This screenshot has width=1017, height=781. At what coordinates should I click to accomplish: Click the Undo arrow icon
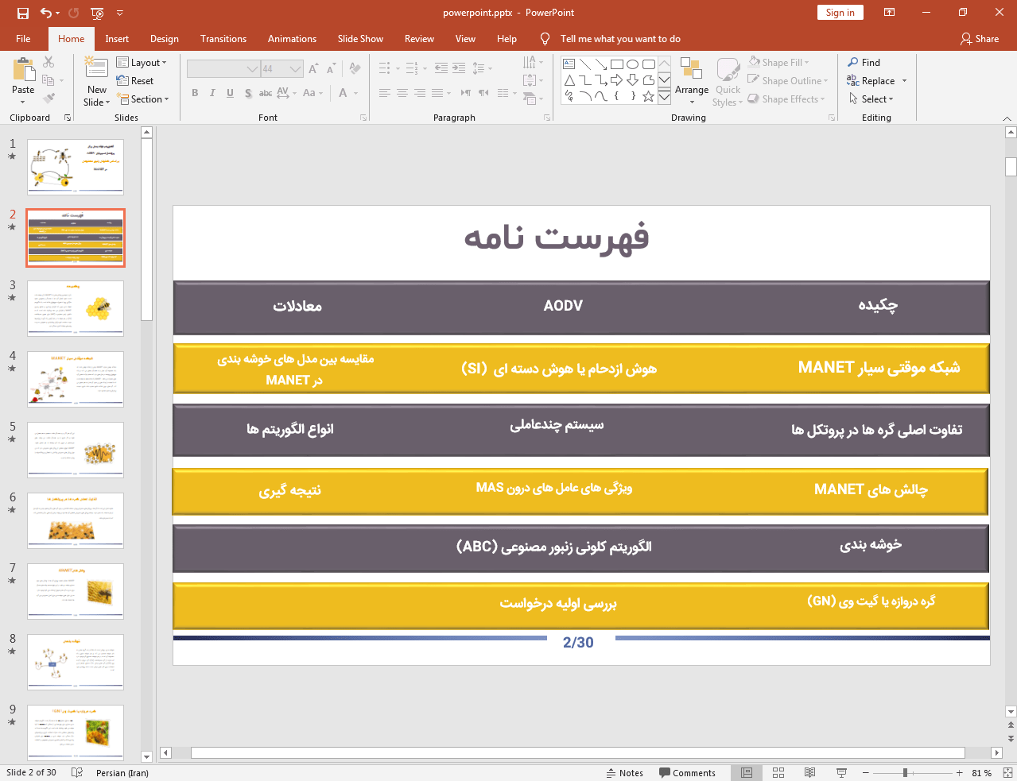click(x=46, y=13)
